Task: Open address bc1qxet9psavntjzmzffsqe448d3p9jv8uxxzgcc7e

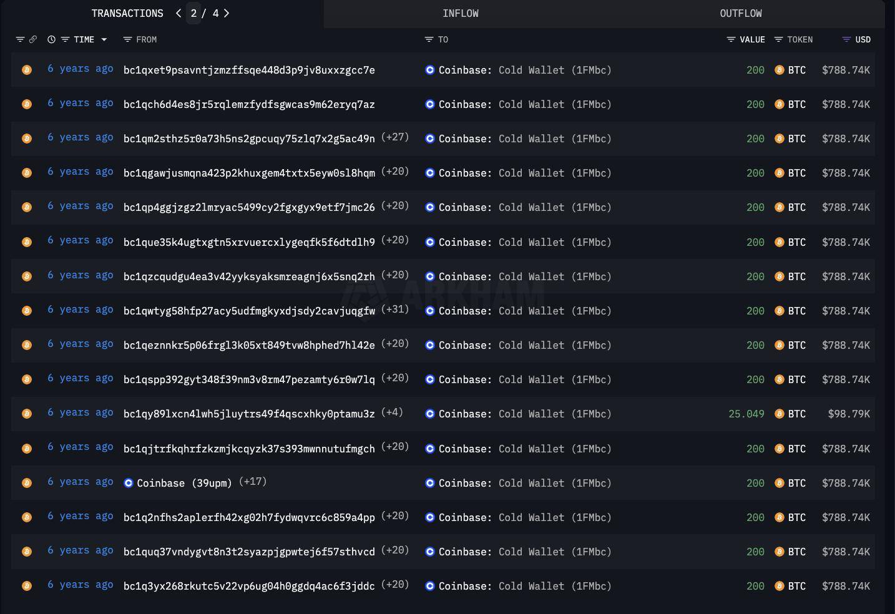Action: 249,70
